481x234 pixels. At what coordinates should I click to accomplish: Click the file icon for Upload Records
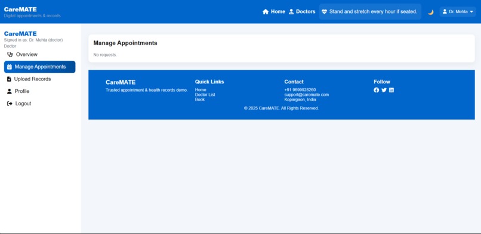tap(9, 79)
